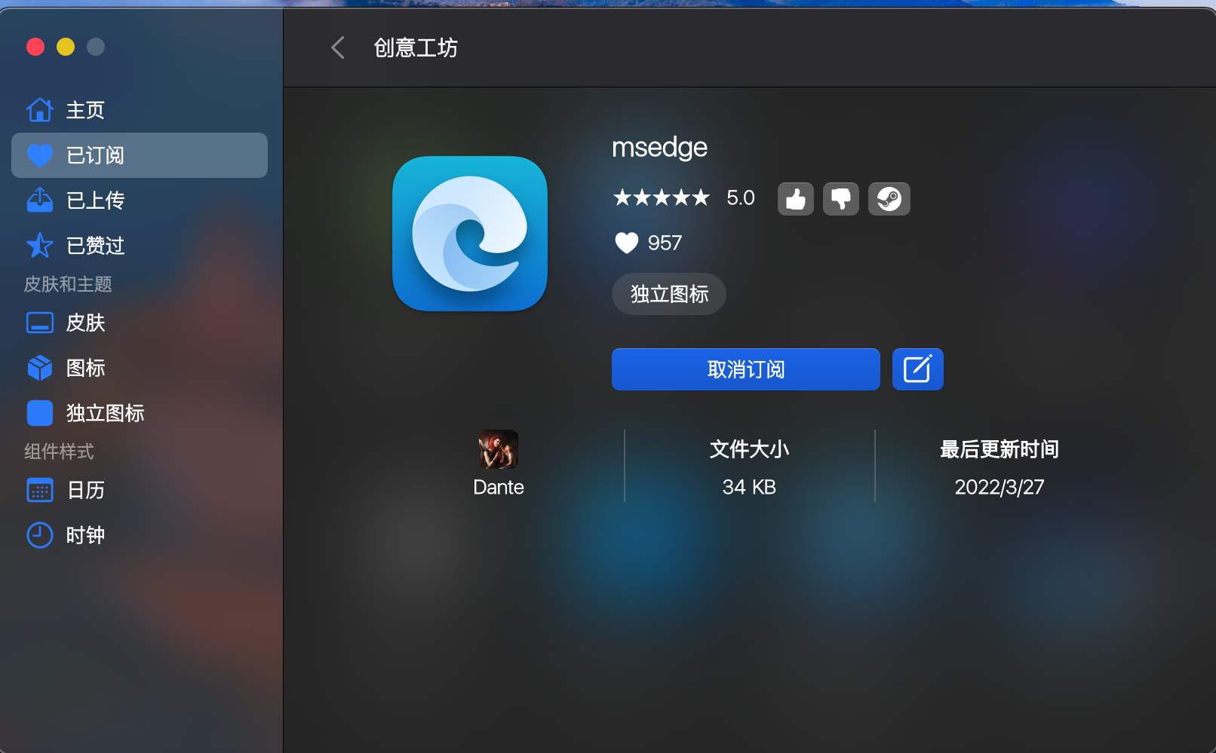Open the 已赞过 sidebar label

coord(95,246)
